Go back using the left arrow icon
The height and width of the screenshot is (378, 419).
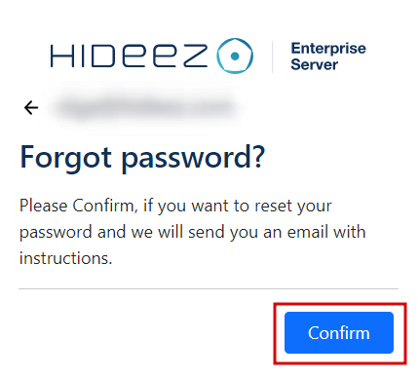tap(31, 107)
